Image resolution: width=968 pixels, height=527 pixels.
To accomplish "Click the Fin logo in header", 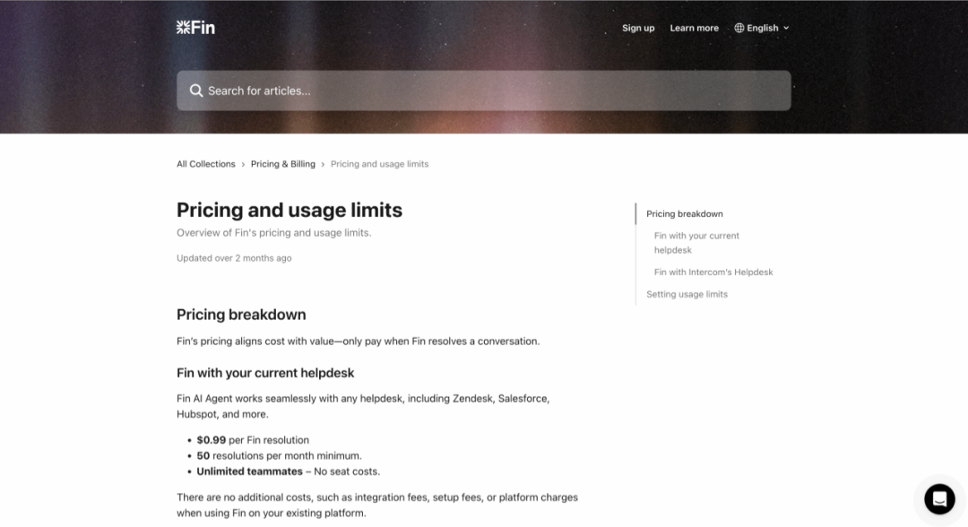I will (x=195, y=28).
